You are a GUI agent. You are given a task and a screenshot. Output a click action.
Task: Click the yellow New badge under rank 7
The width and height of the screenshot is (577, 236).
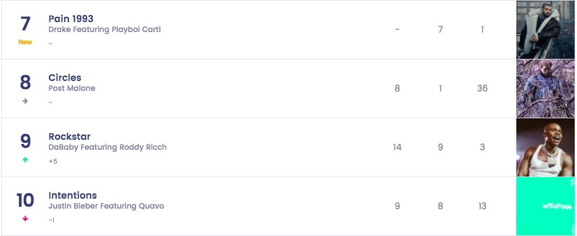[25, 42]
